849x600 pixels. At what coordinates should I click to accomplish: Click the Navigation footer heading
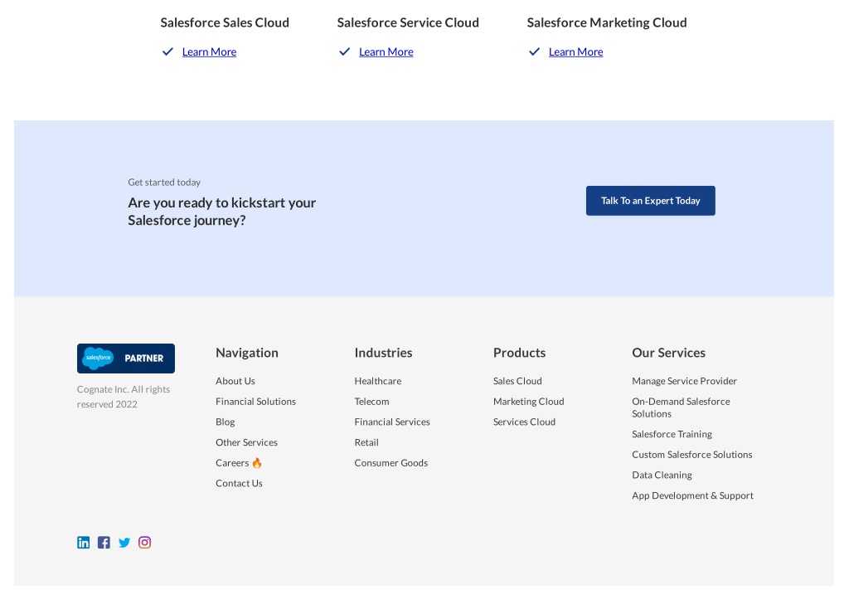coord(247,353)
